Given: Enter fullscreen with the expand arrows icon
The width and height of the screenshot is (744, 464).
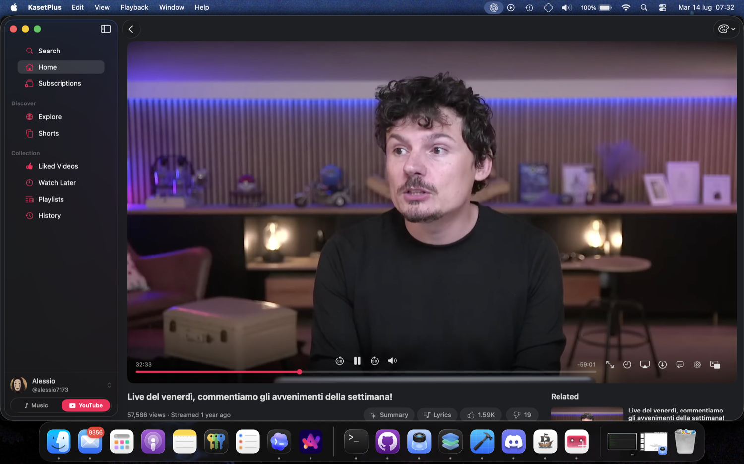Looking at the screenshot, I should [x=610, y=365].
